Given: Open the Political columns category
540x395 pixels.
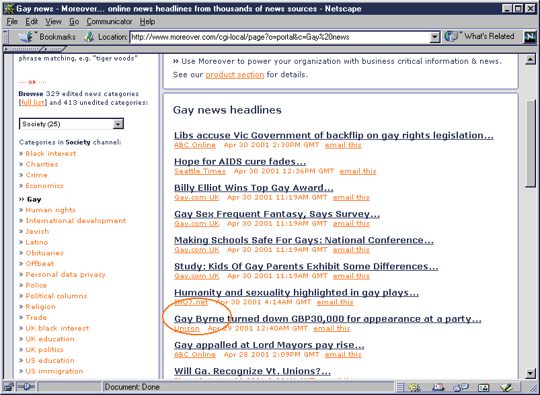Looking at the screenshot, I should [56, 296].
